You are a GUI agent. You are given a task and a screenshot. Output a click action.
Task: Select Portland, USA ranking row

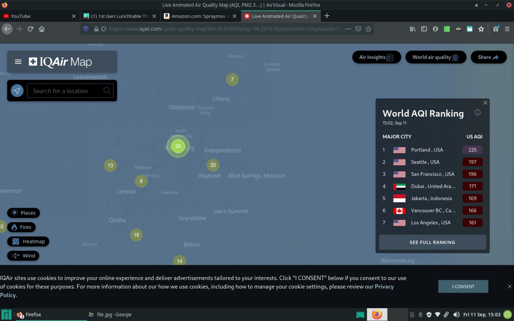pos(432,150)
